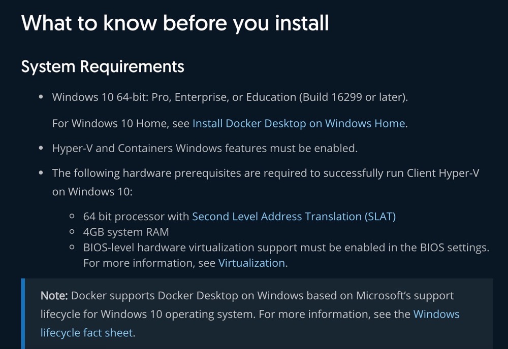This screenshot has width=508, height=349.
Task: Click the "4GB system RAM" list item
Action: click(126, 232)
